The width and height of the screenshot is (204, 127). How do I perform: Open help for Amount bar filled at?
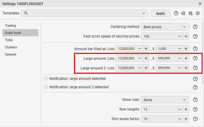pos(195,49)
